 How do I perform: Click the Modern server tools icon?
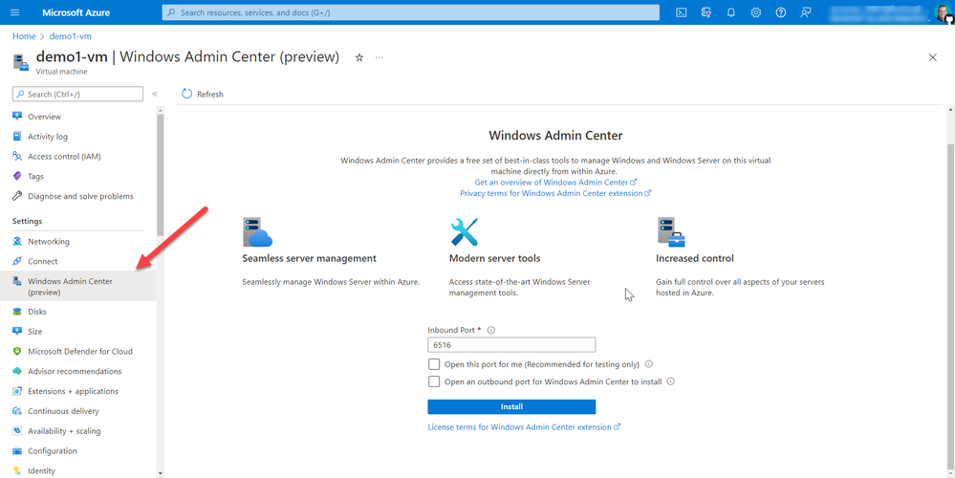coord(465,231)
